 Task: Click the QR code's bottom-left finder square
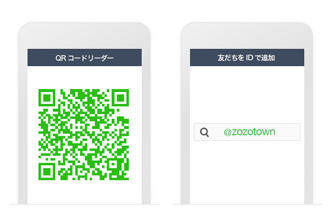47,172
